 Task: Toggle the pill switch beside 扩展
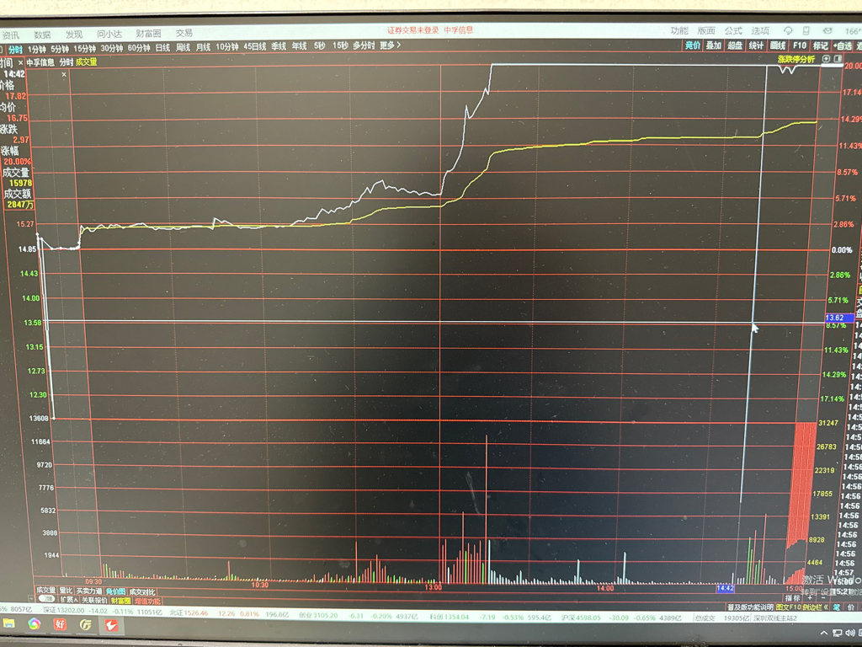pyautogui.click(x=46, y=599)
